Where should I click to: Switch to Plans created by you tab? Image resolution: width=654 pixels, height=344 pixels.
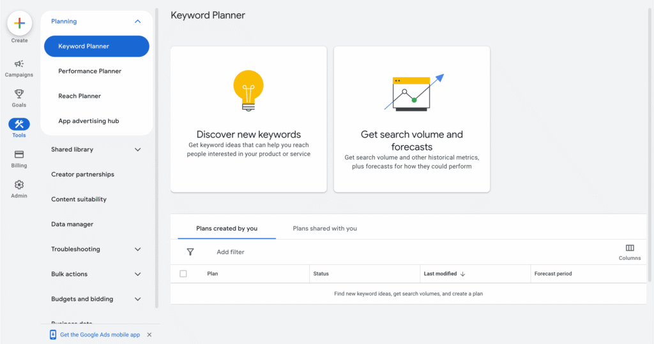coord(227,228)
